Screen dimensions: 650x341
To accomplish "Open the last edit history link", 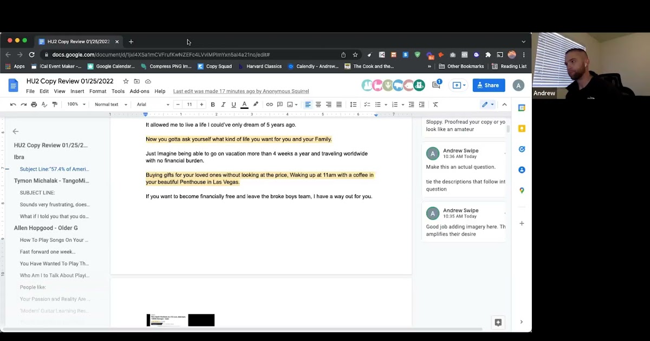I will pyautogui.click(x=240, y=91).
